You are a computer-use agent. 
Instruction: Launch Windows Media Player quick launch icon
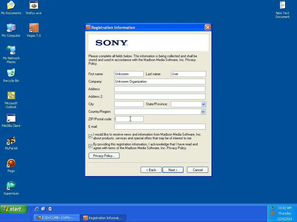click(x=50, y=209)
